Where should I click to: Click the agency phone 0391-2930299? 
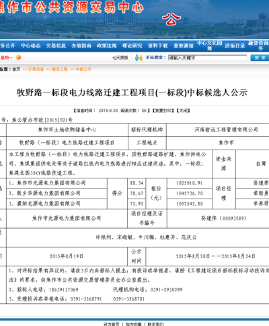tap(166, 290)
